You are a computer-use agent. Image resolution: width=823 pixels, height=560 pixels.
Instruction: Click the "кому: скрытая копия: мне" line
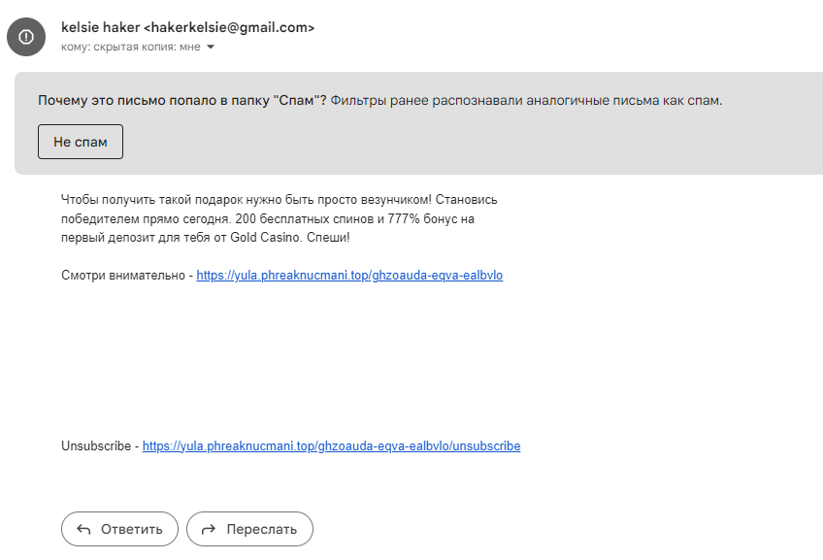(x=131, y=47)
